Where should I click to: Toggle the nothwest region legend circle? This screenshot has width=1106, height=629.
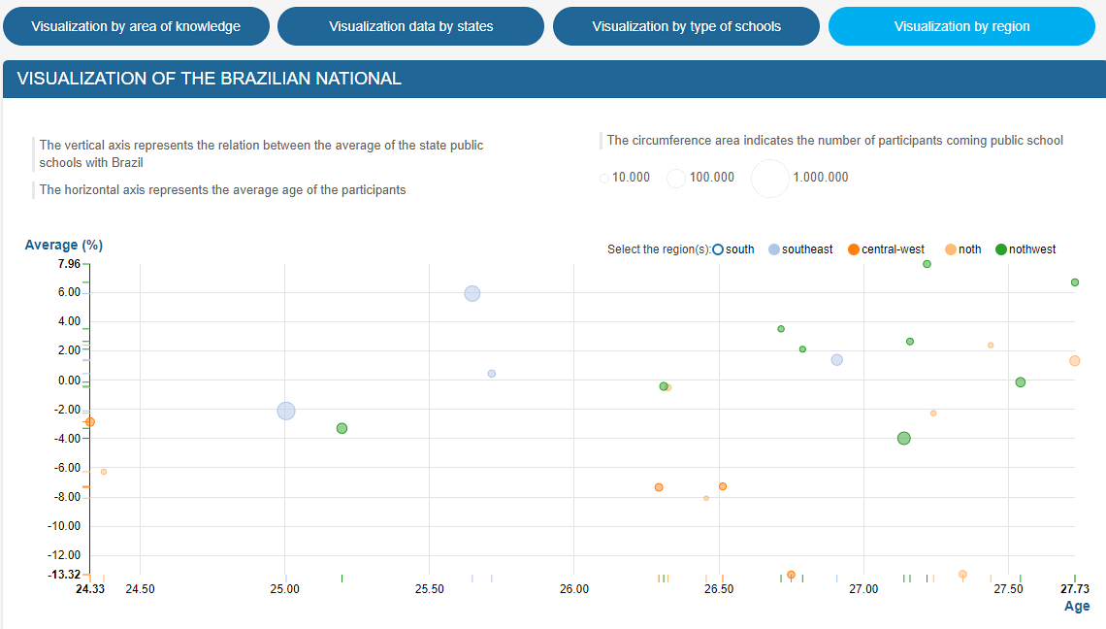[1001, 249]
